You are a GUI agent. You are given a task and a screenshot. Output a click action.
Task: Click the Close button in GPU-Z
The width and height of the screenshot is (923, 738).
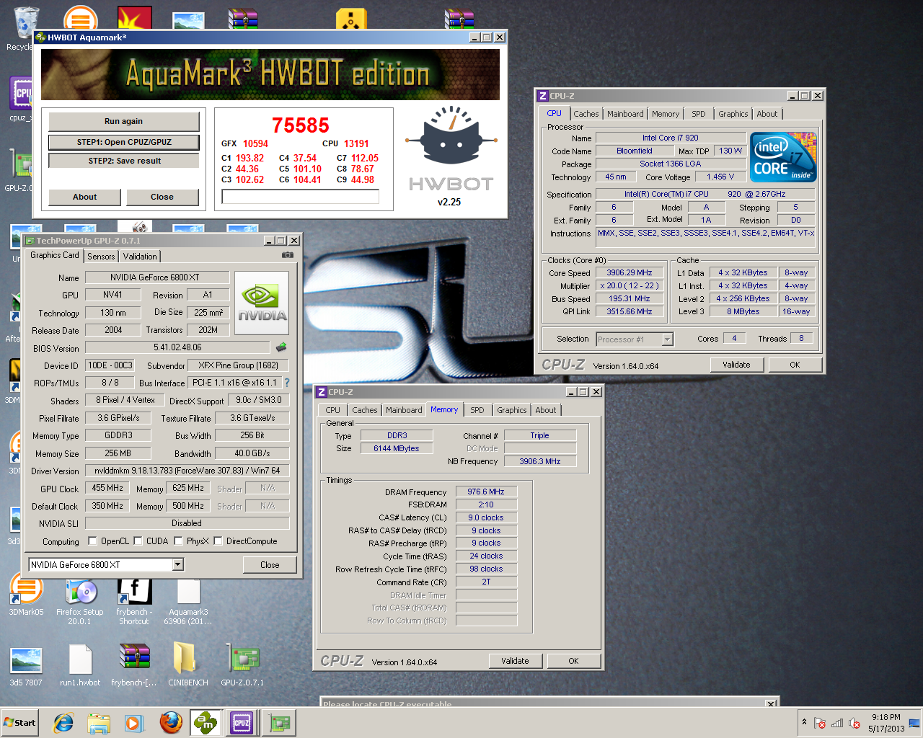(x=270, y=565)
